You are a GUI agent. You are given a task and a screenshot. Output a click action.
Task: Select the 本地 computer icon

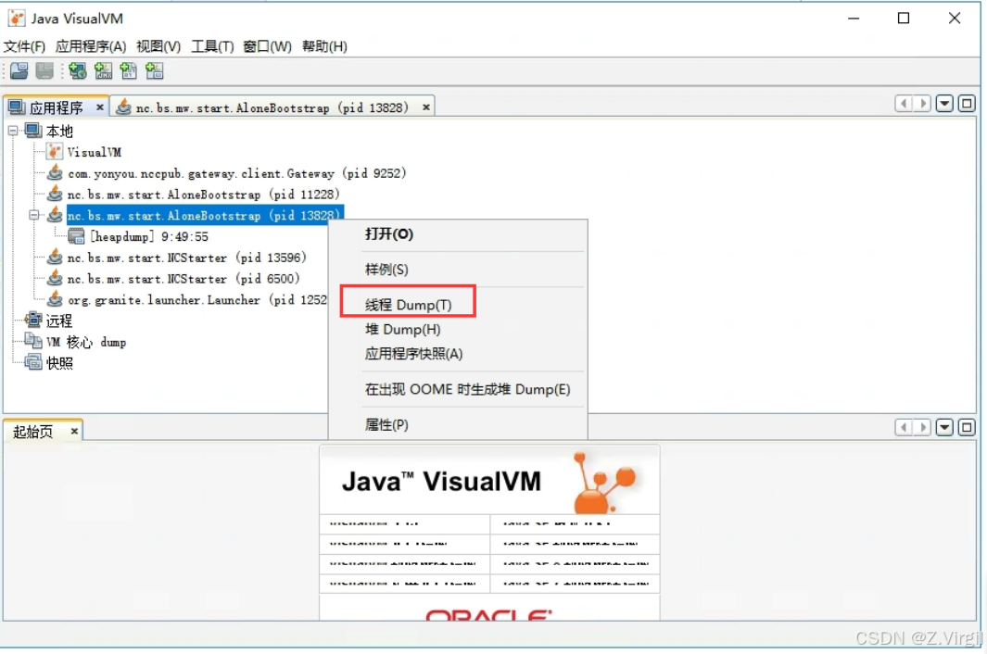click(32, 131)
